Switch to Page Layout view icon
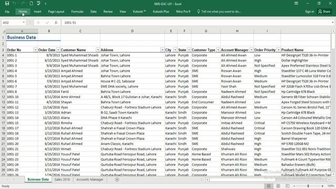The height and width of the screenshot is (189, 336). (278, 186)
